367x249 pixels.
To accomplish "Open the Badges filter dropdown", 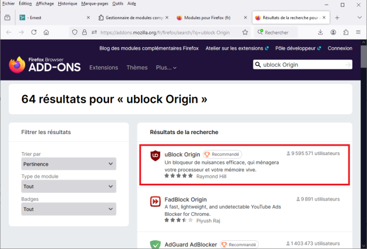I will tap(68, 209).
